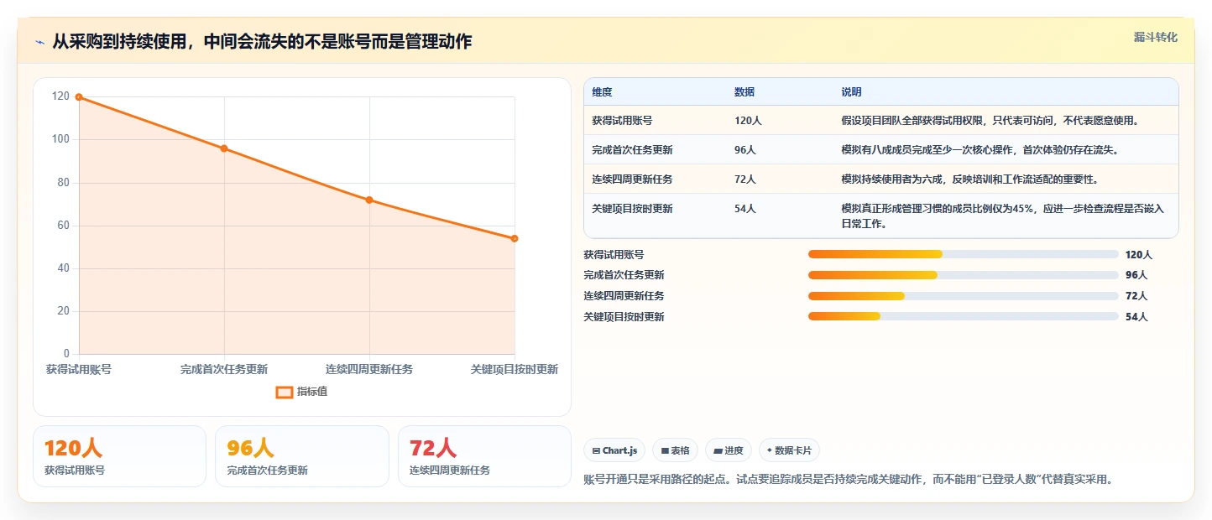
Task: Click the description starting 模拟持续使用者为六成
Action: click(969, 179)
